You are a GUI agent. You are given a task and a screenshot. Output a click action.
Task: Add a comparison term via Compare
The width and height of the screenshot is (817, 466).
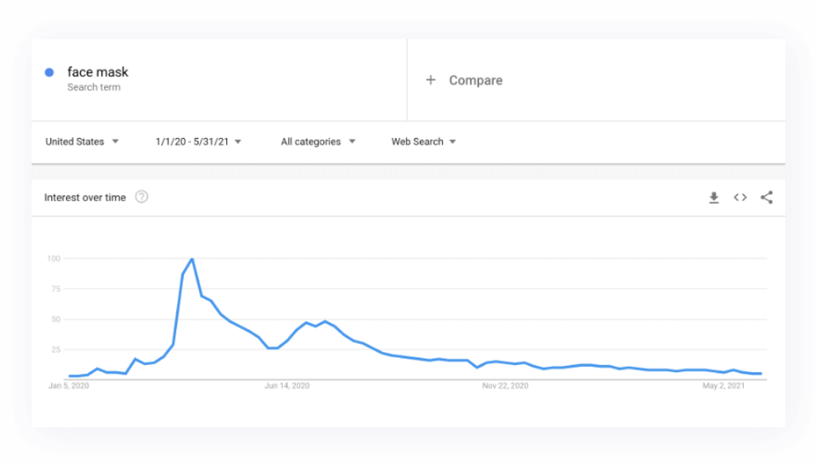(x=475, y=80)
